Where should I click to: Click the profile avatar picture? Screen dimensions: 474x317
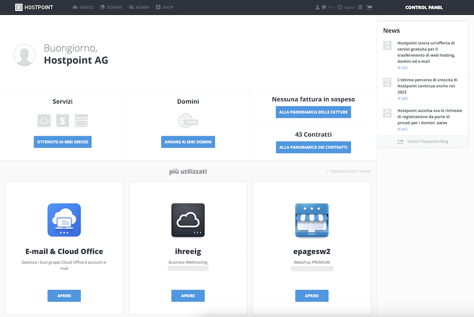(x=24, y=54)
